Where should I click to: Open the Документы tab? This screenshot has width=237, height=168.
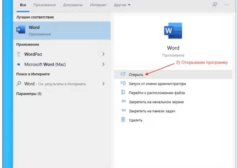pyautogui.click(x=73, y=5)
